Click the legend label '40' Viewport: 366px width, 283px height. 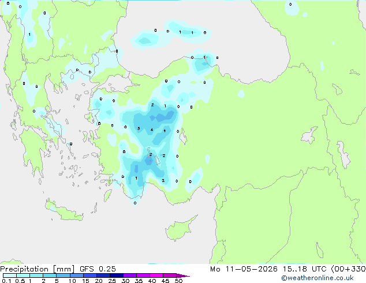(152, 281)
